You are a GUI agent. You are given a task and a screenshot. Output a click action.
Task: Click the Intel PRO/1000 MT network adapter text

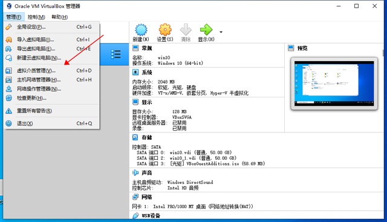point(203,206)
